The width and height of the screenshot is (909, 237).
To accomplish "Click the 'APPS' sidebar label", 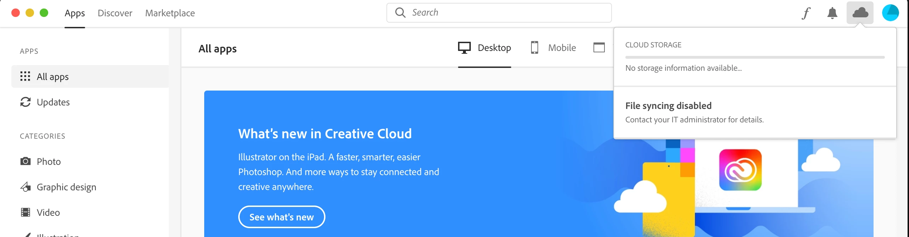I will tap(29, 51).
